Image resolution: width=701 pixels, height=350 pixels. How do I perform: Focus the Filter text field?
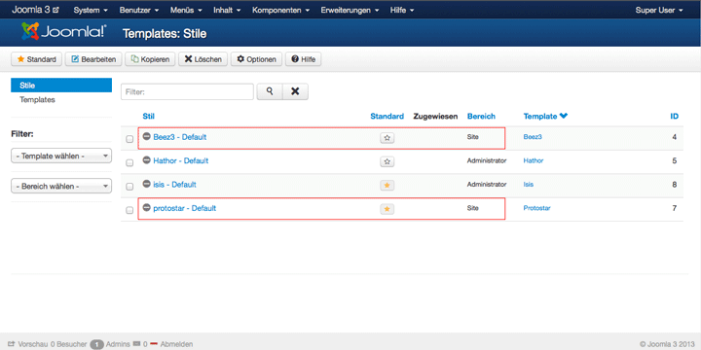[x=187, y=91]
